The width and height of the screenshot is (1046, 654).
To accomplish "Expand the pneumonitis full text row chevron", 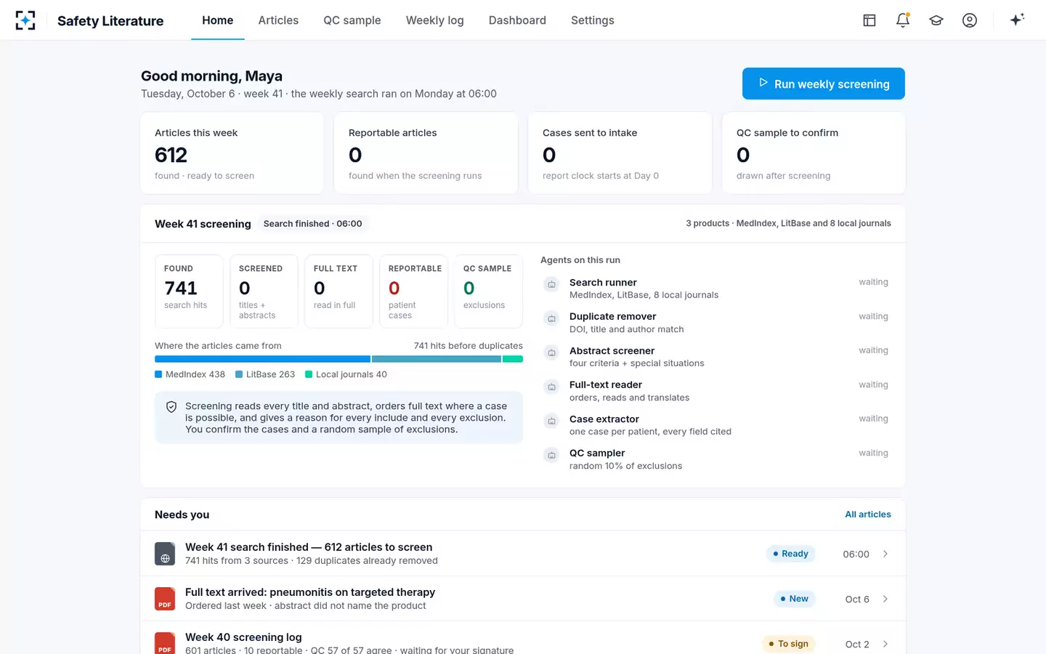I will [x=885, y=599].
